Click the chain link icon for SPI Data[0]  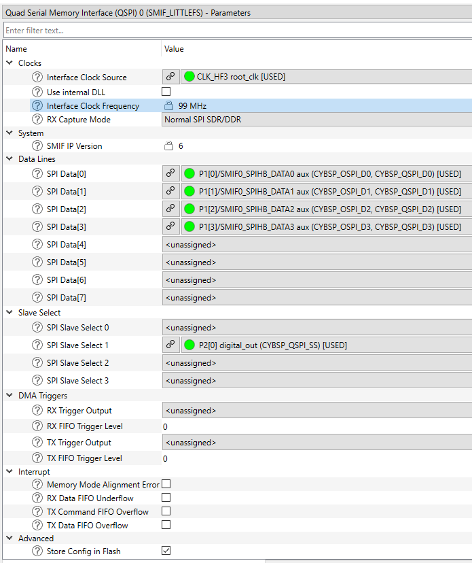[x=171, y=173]
